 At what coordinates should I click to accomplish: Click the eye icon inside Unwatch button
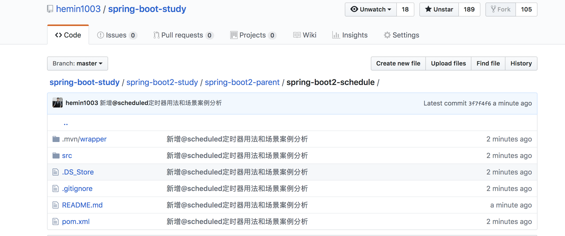click(x=354, y=9)
